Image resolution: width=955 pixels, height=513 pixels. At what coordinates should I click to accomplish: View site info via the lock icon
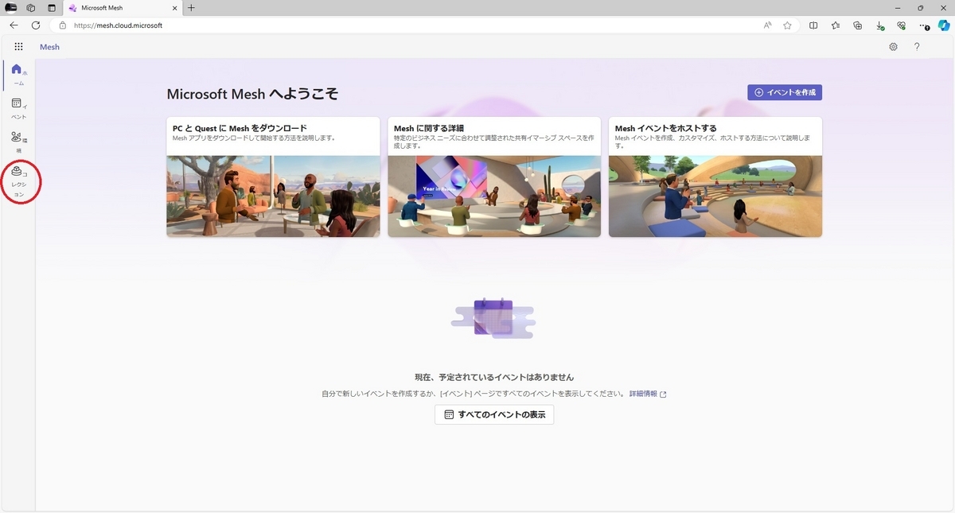click(x=63, y=25)
